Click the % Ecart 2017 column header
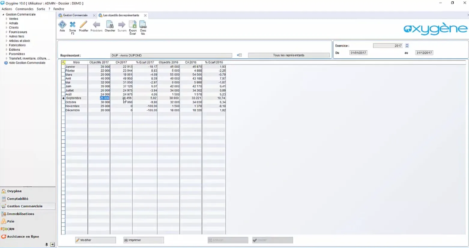Image resolution: width=469 pixels, height=248 pixels. (x=145, y=62)
